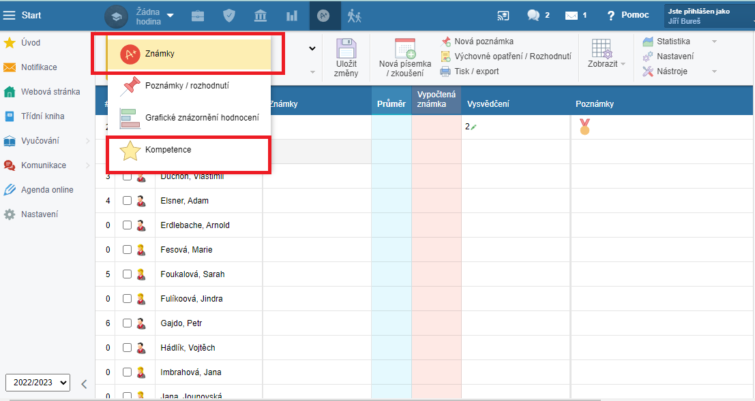Viewport: 755px width, 401px height.
Task: Check the box for Gajdo, Petr
Action: point(127,323)
